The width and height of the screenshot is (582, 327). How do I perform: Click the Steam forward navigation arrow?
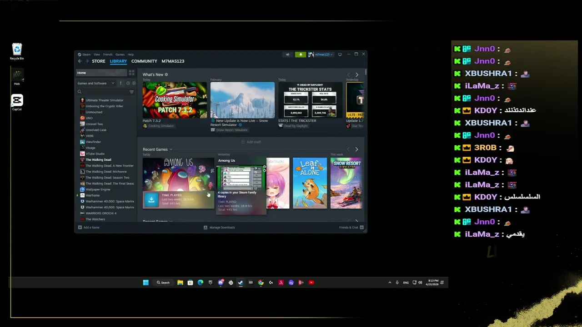point(86,61)
